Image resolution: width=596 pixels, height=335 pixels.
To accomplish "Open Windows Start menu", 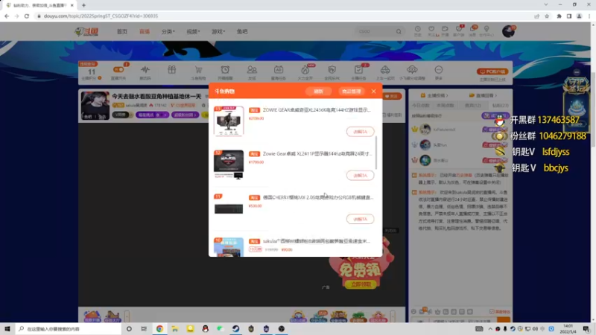I will coord(7,328).
